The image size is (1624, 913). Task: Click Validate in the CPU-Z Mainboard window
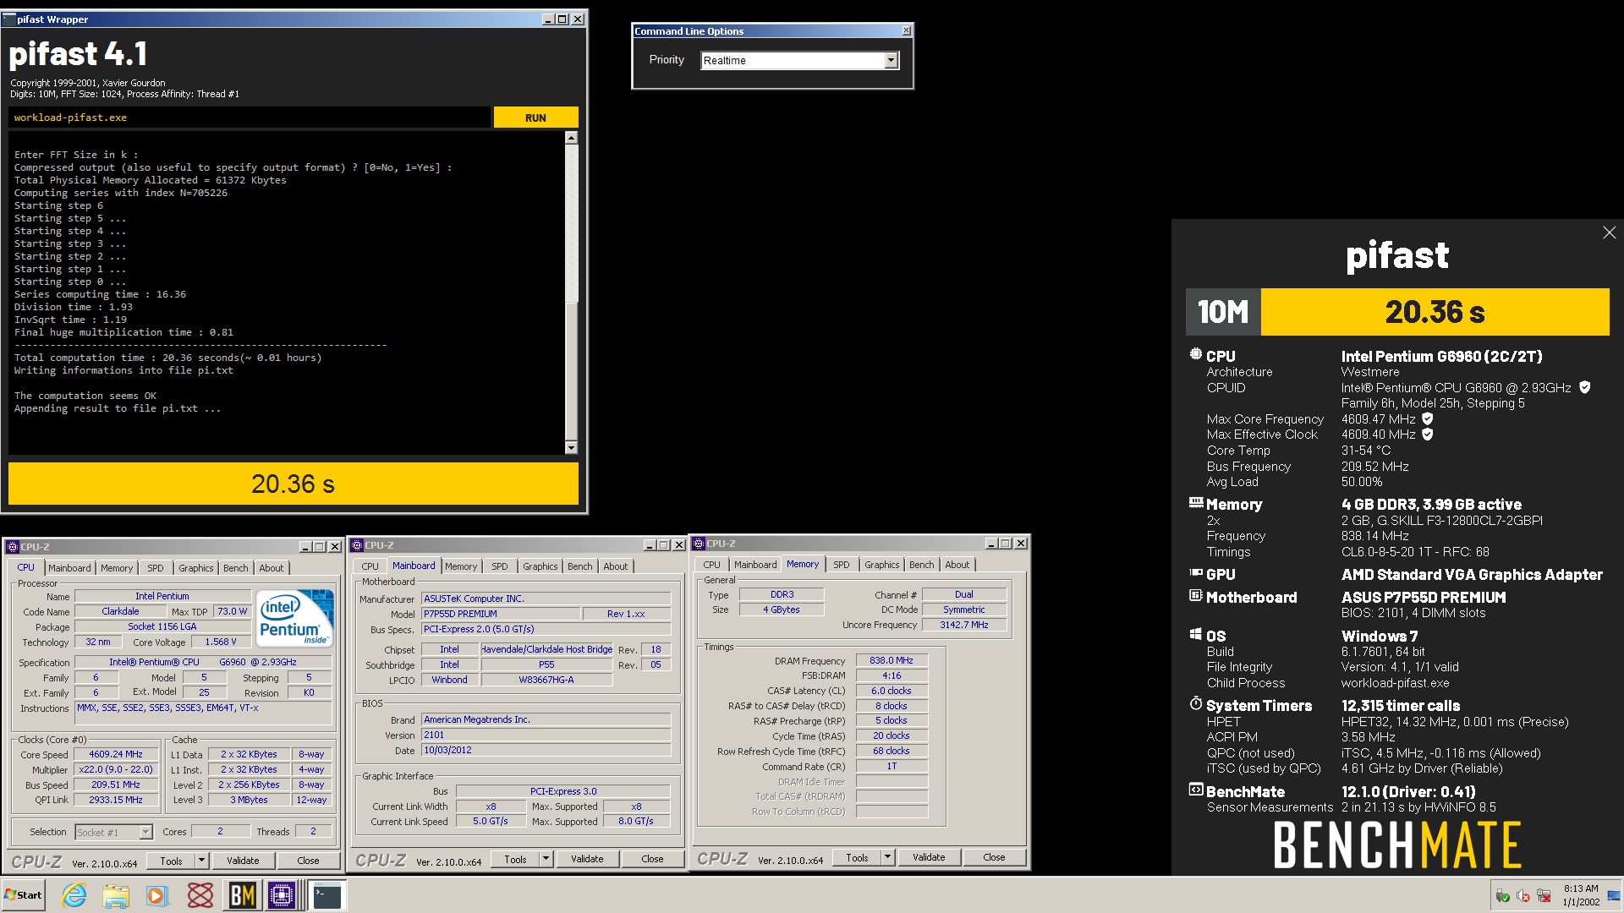tap(587, 859)
